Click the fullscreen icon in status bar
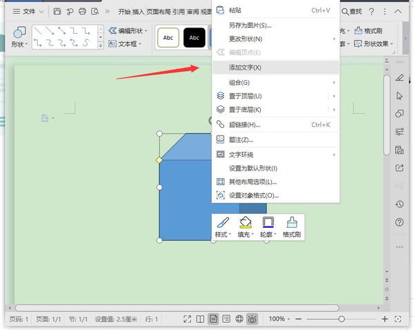 coord(187,319)
